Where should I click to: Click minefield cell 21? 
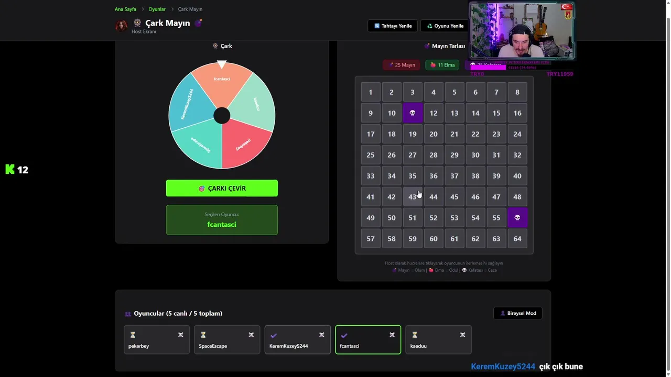[454, 134]
